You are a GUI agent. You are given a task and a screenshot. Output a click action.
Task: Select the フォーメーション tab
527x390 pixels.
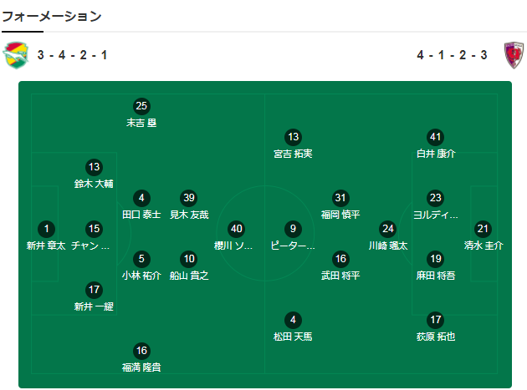coord(51,16)
